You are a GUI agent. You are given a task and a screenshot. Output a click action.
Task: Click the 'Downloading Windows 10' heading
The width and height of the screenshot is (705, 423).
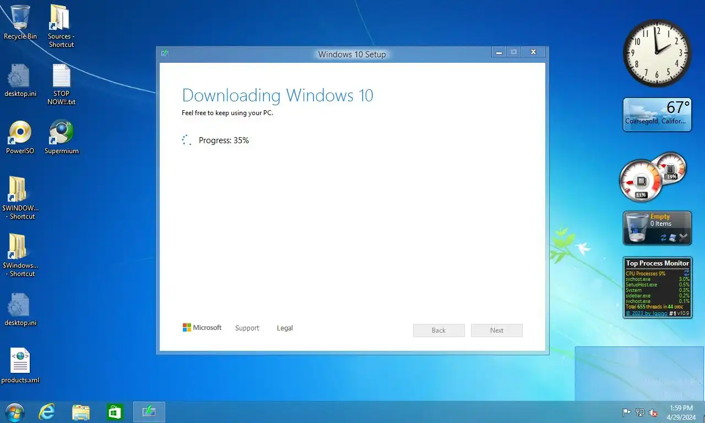tap(278, 95)
